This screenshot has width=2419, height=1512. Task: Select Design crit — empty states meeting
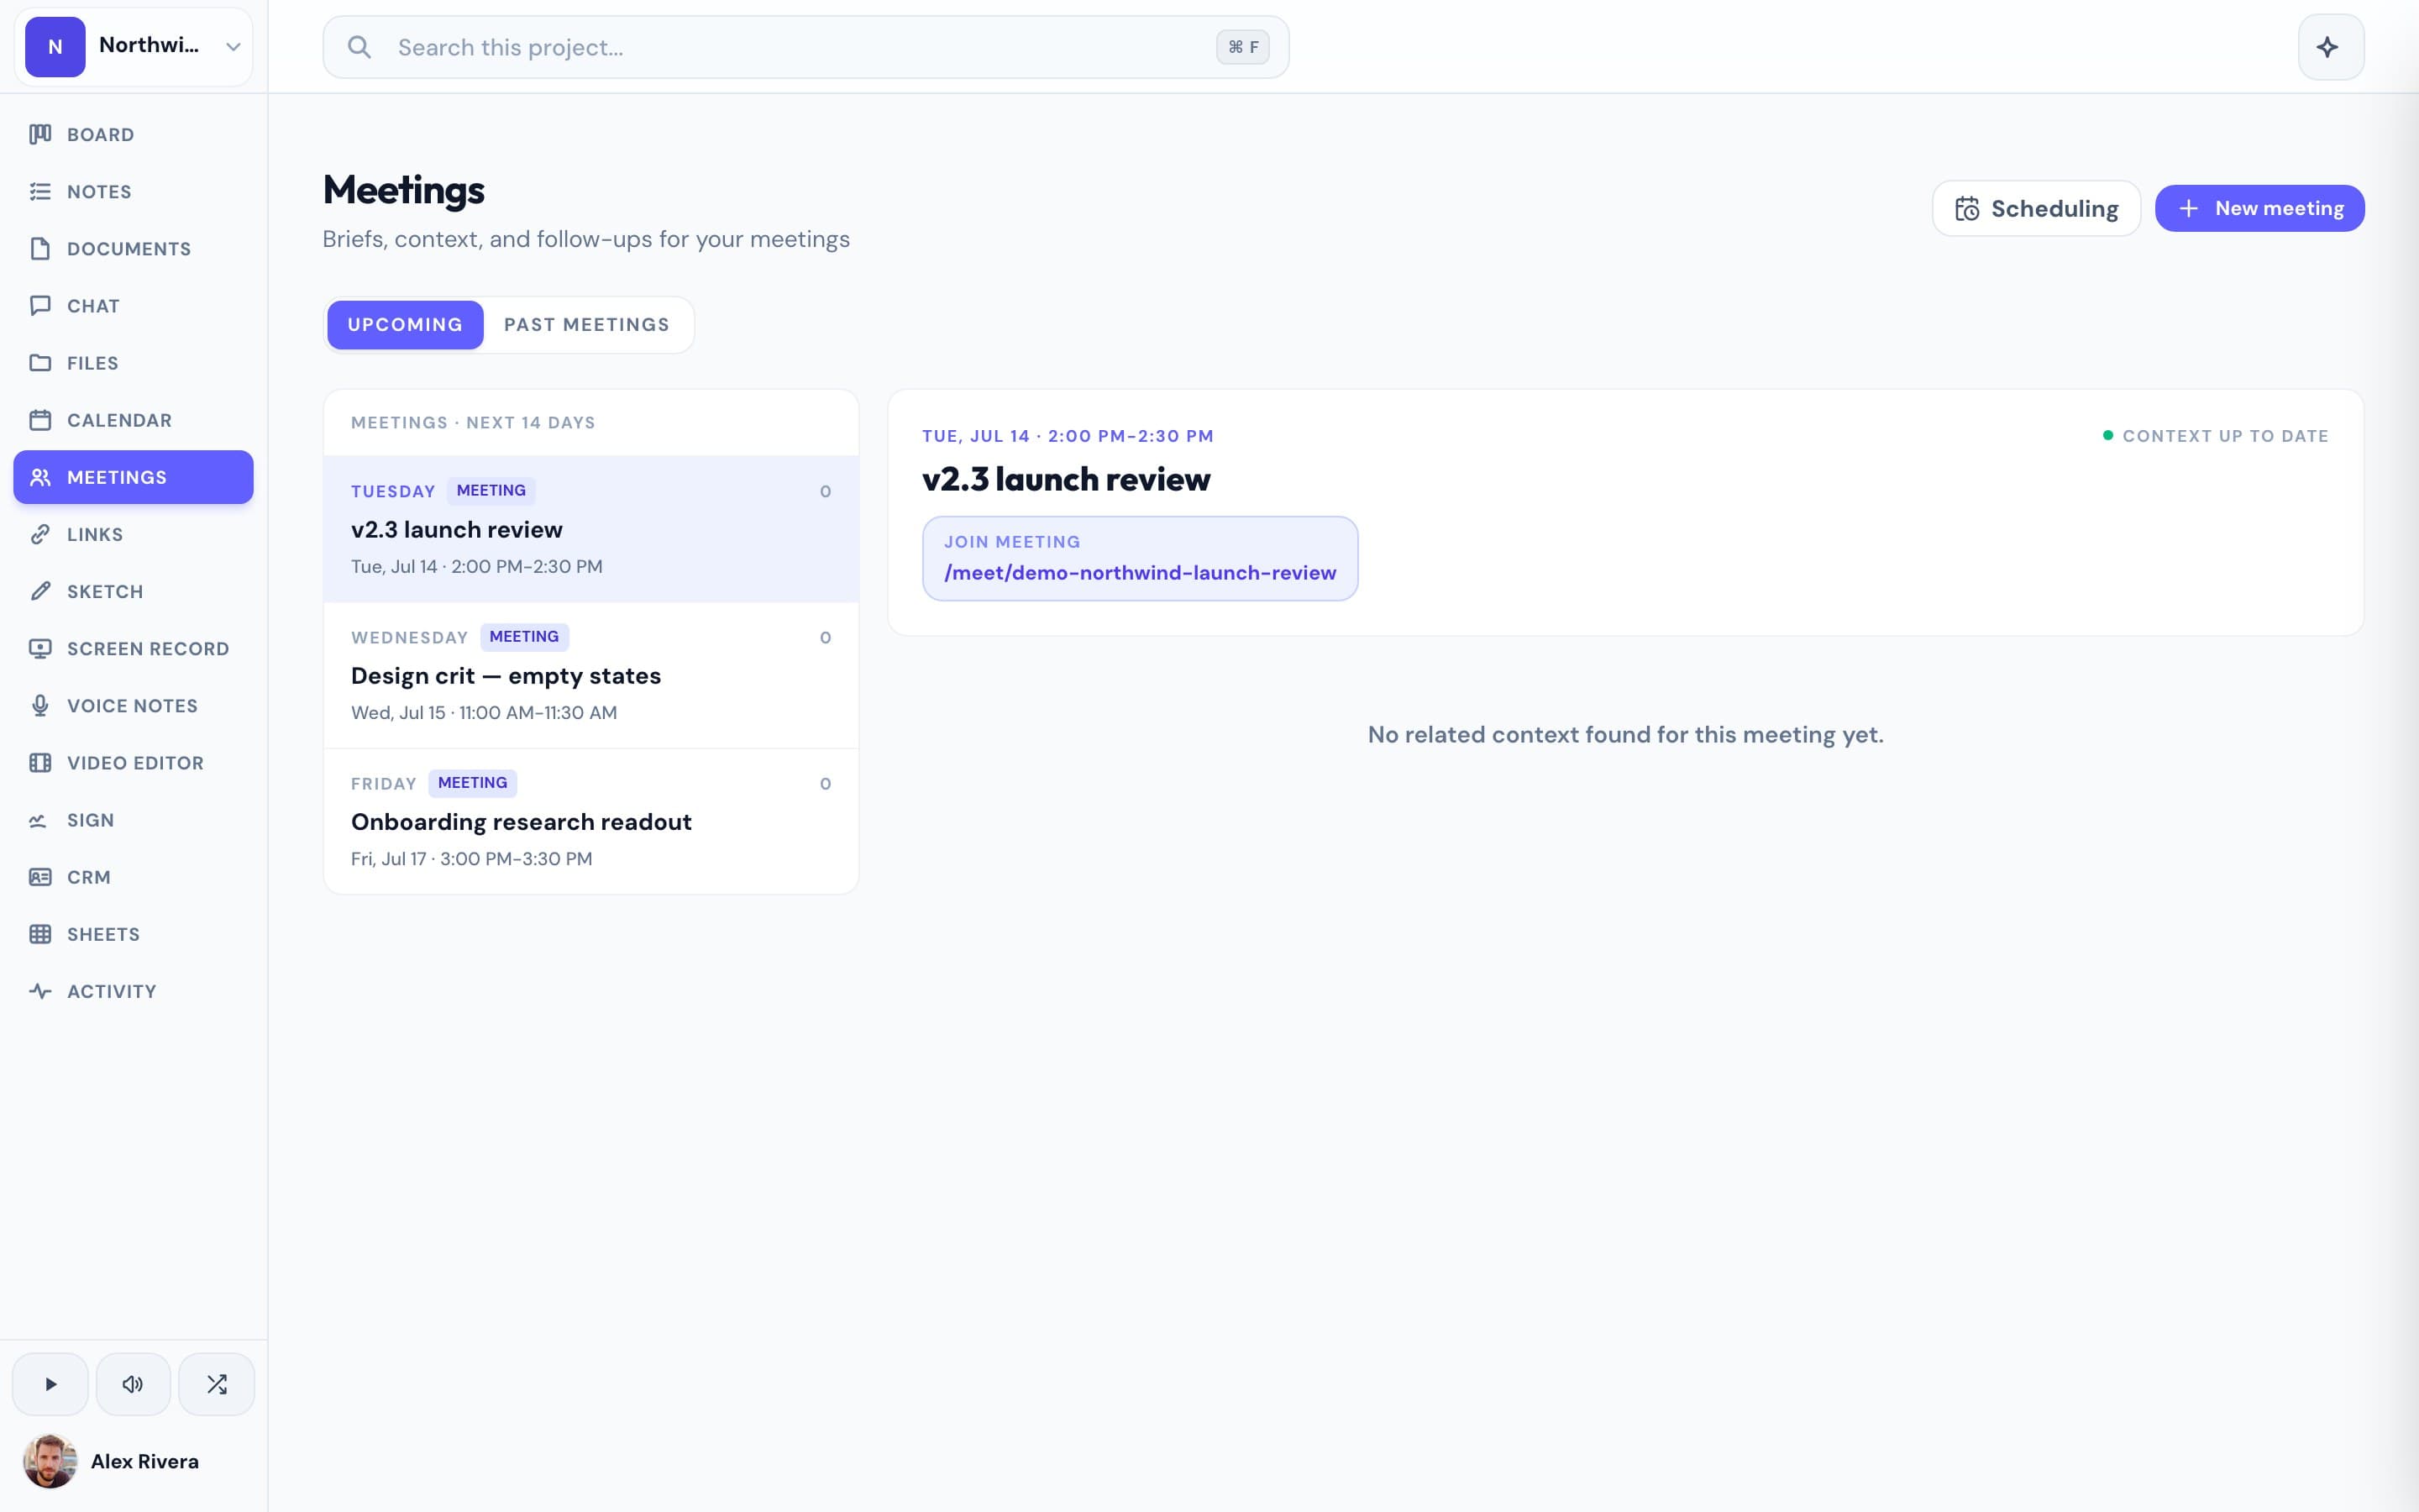(x=590, y=675)
